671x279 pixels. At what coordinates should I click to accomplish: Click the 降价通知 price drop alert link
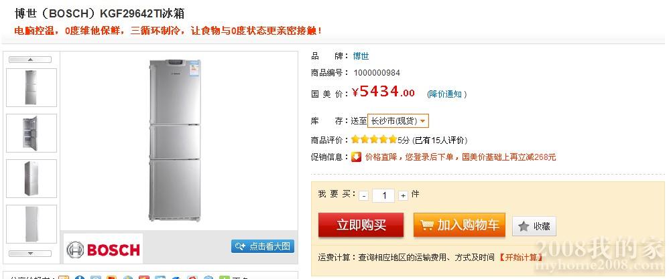tap(445, 94)
